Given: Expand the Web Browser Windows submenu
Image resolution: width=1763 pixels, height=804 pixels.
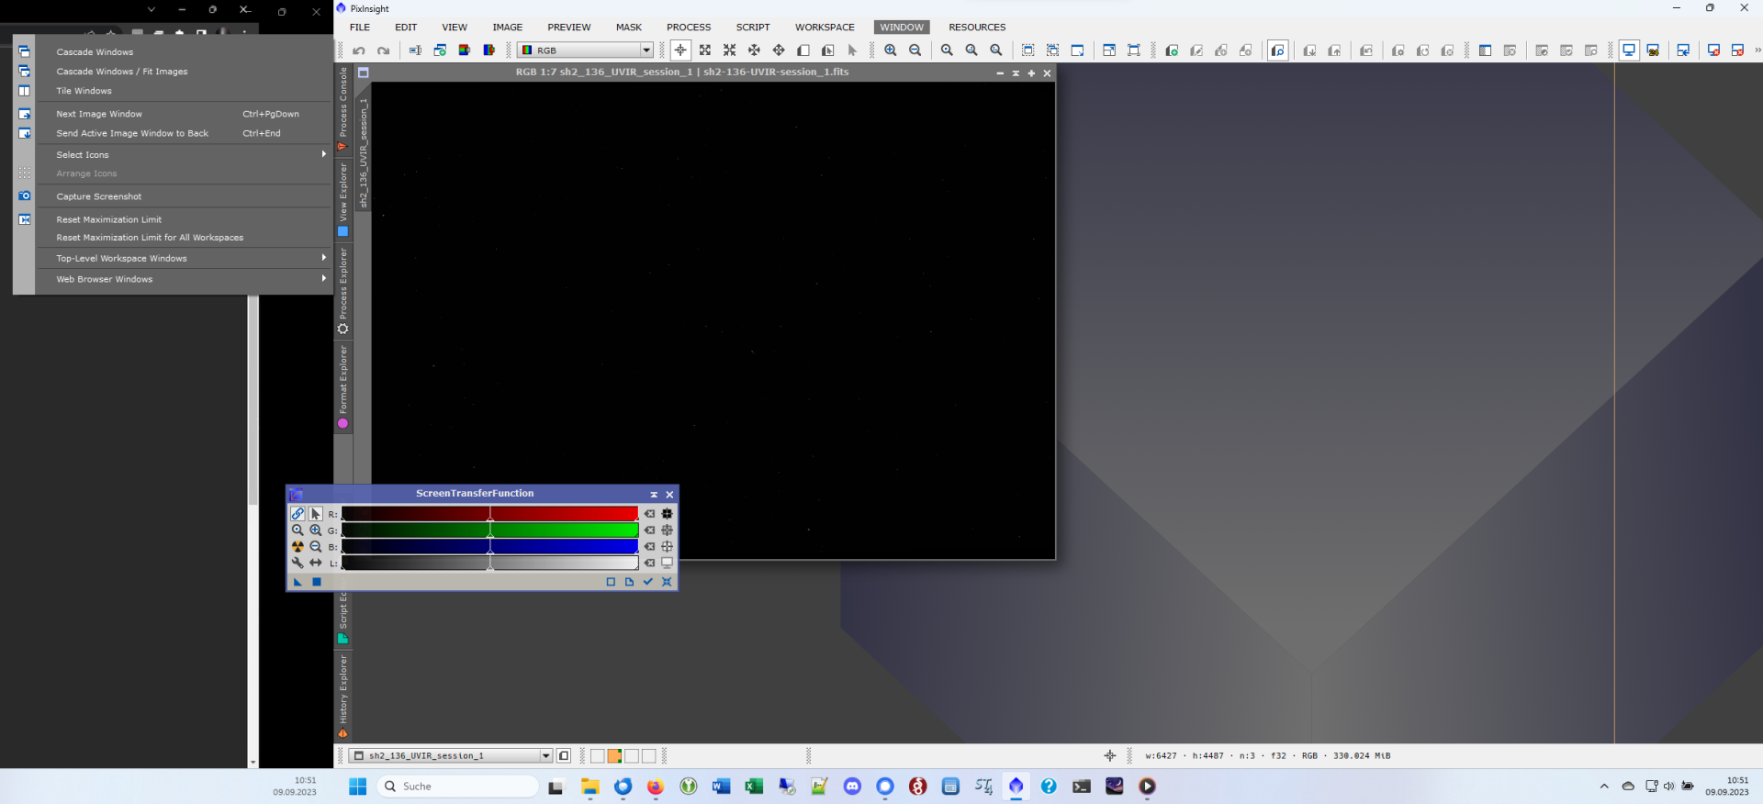Looking at the screenshot, I should coord(184,279).
